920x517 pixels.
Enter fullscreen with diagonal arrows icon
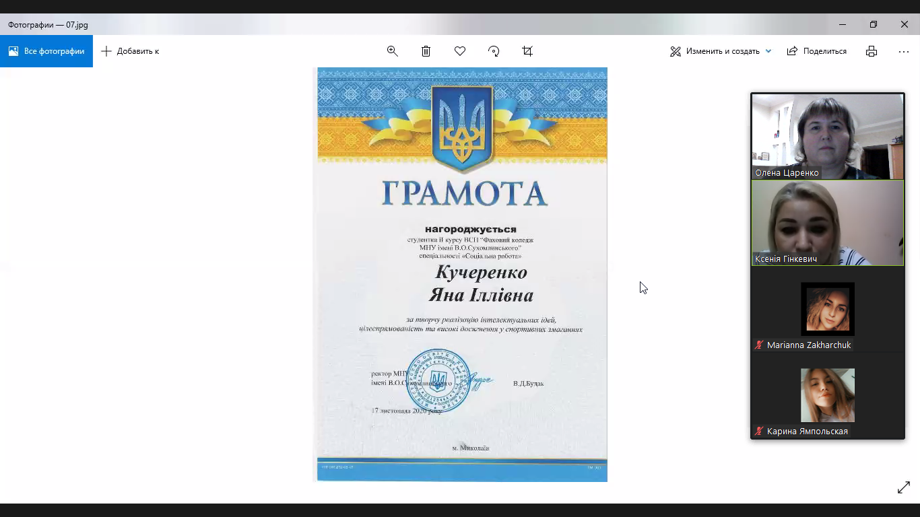pyautogui.click(x=904, y=488)
